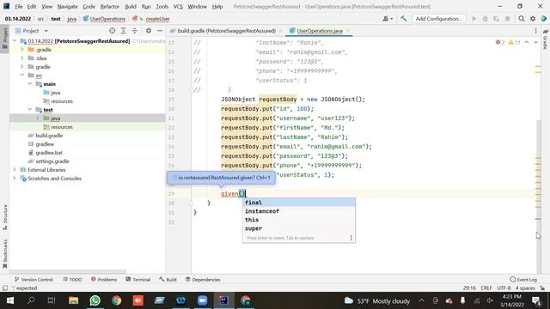Go to next highlighted error arrow
The height and width of the screenshot is (309, 550).
pyautogui.click(x=535, y=42)
